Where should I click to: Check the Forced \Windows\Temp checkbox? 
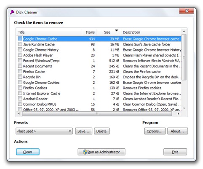coord(20,61)
